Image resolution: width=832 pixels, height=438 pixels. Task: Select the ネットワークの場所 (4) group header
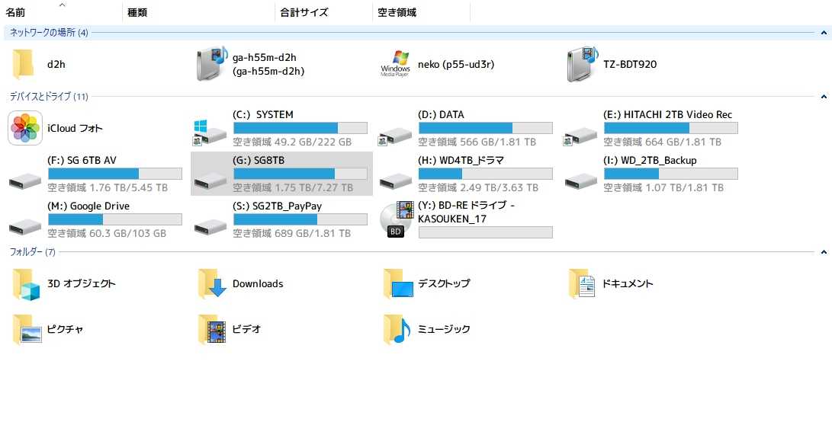49,33
